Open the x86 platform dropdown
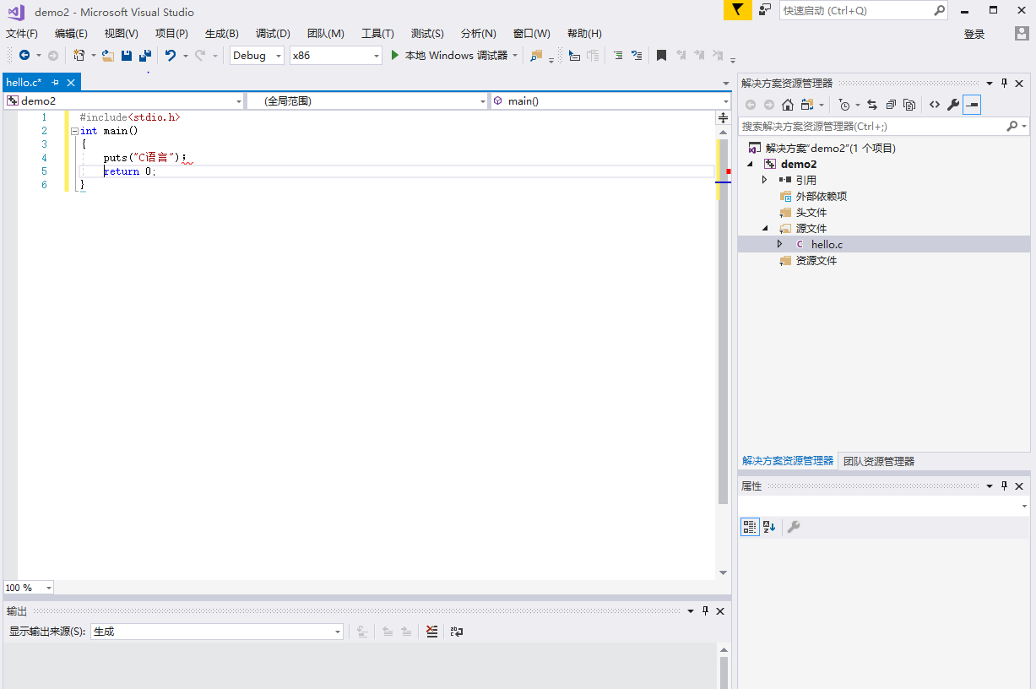1036x689 pixels. pyautogui.click(x=336, y=56)
